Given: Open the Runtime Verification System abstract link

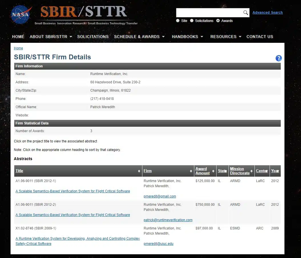Looking at the screenshot, I should (78, 241).
